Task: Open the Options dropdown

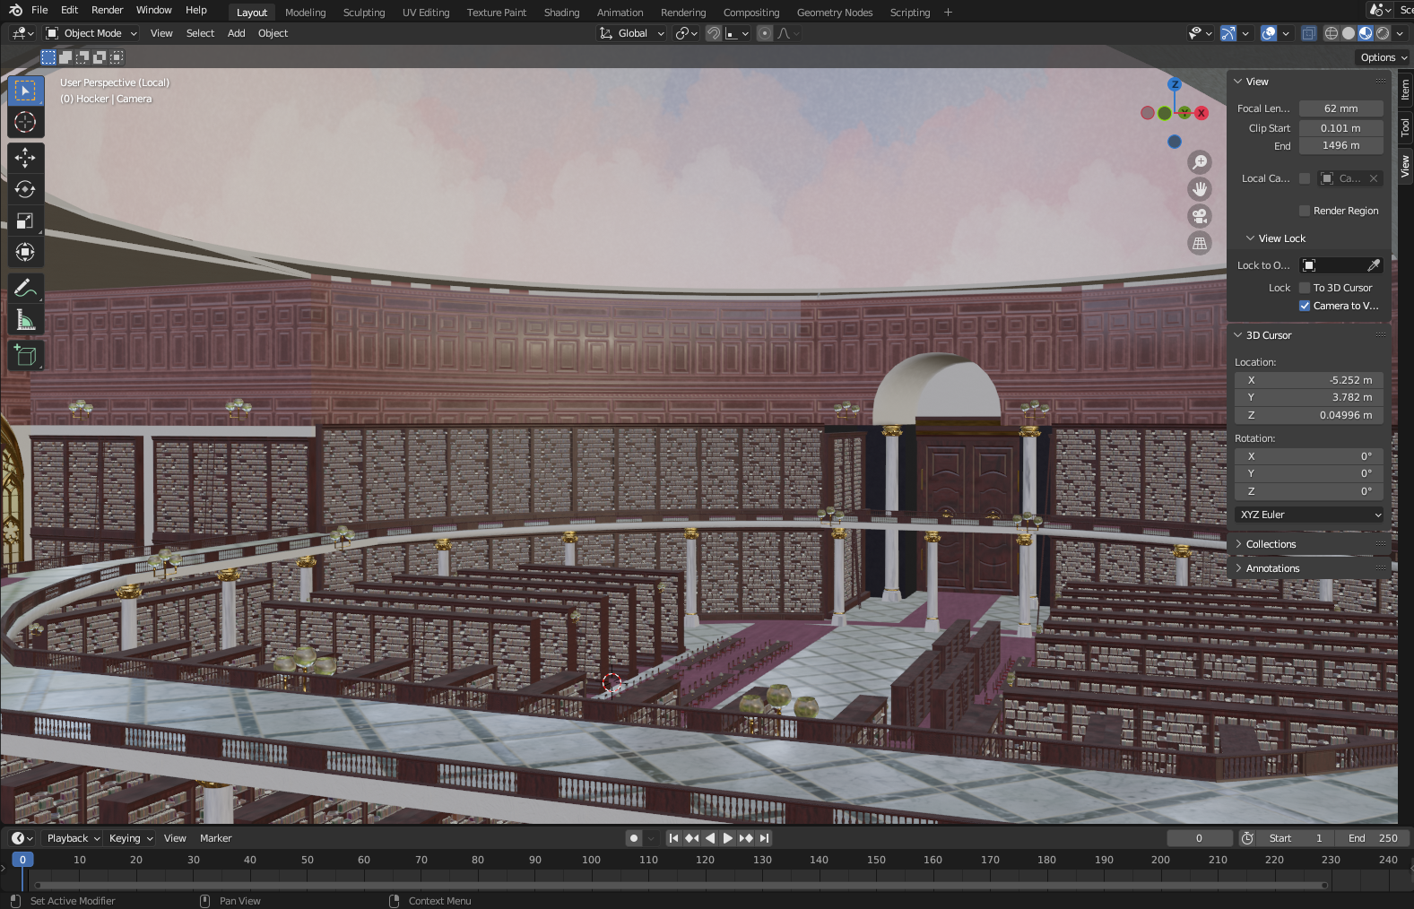Action: (x=1384, y=57)
